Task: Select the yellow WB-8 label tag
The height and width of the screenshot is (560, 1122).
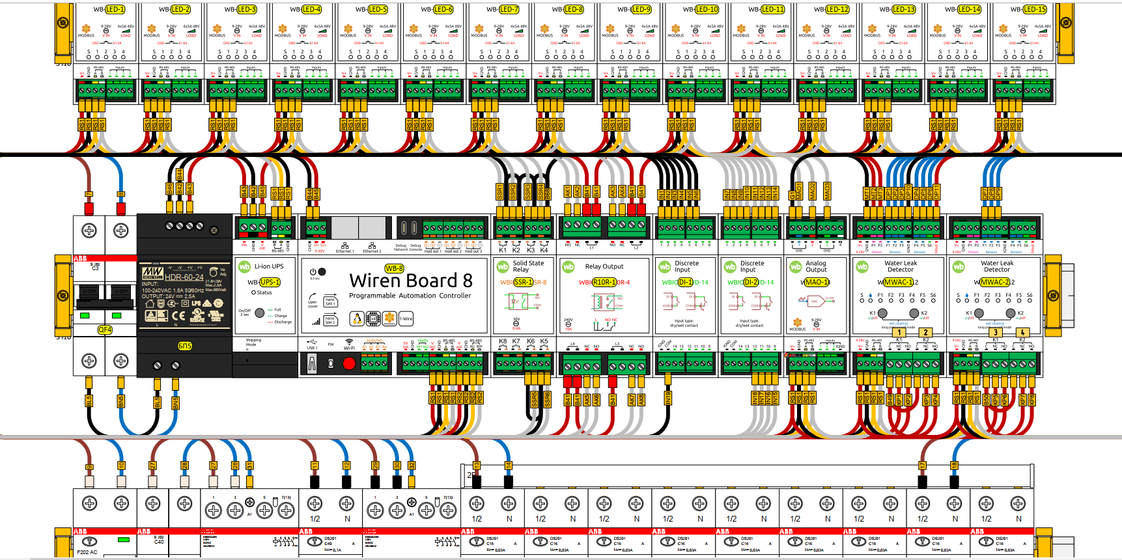Action: [x=395, y=268]
